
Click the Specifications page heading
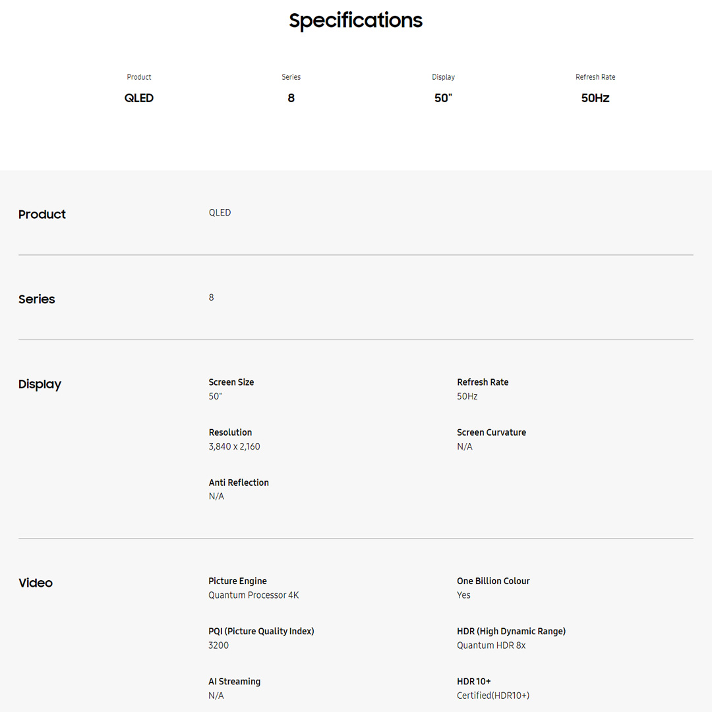point(355,20)
